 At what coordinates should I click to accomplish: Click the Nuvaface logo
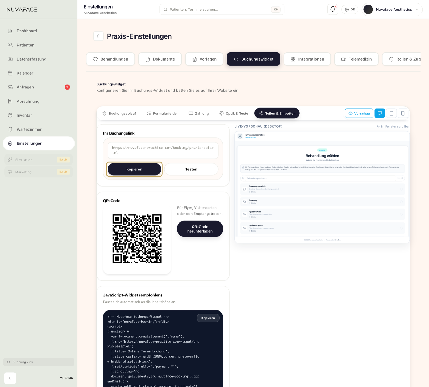22,9
